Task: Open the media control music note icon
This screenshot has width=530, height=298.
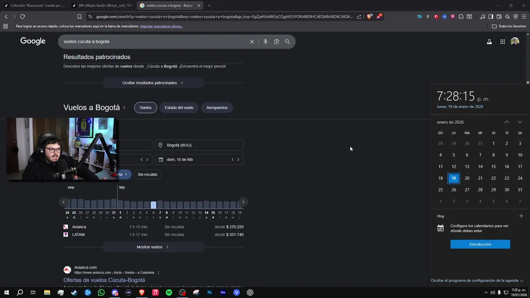Action: pos(482,17)
